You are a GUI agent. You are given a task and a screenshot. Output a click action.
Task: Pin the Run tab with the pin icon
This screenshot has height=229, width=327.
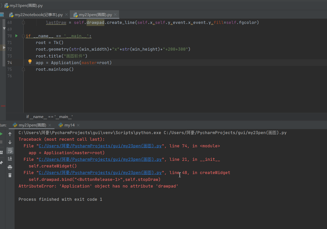click(x=1, y=162)
